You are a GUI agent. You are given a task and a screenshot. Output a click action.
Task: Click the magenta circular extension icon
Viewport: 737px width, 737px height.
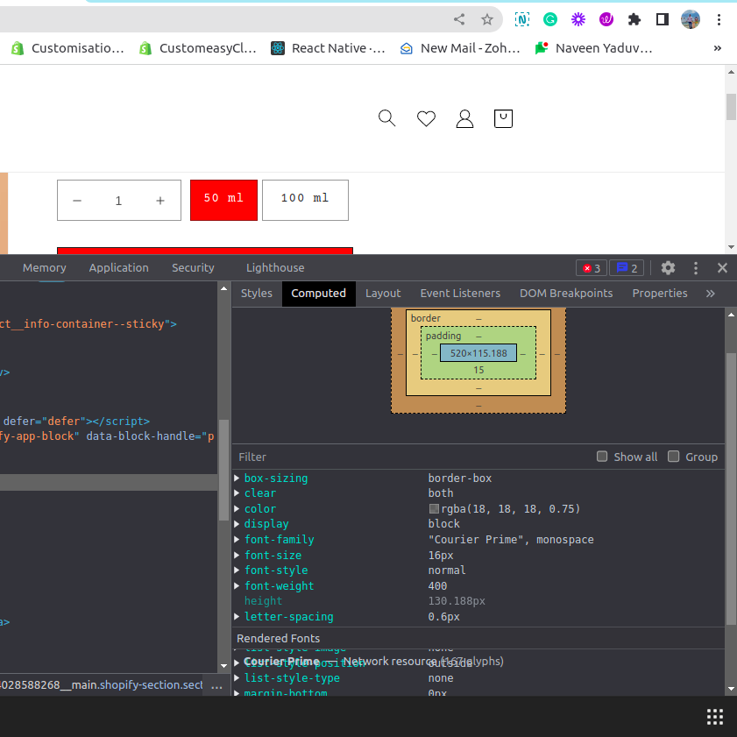(606, 19)
